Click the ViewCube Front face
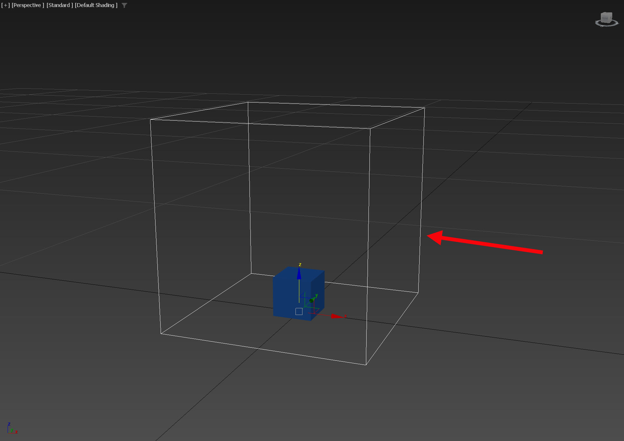624x441 pixels. pos(605,18)
